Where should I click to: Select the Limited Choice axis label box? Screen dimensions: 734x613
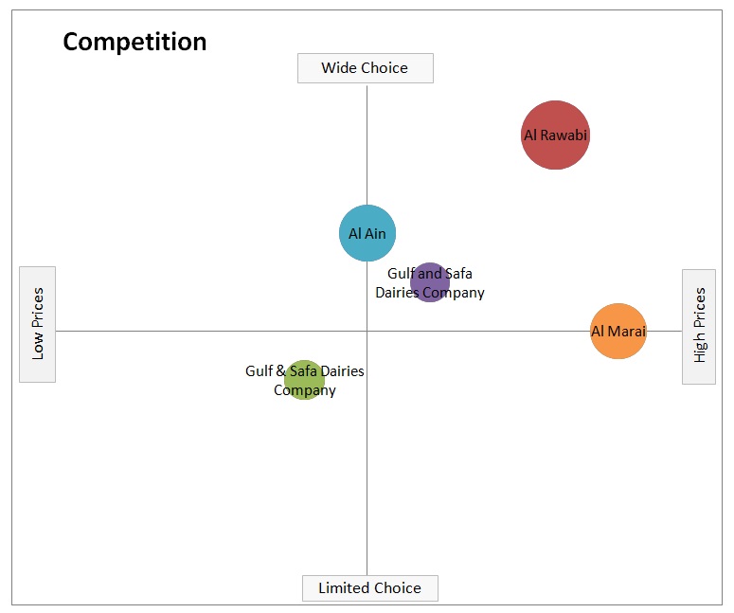coord(369,587)
